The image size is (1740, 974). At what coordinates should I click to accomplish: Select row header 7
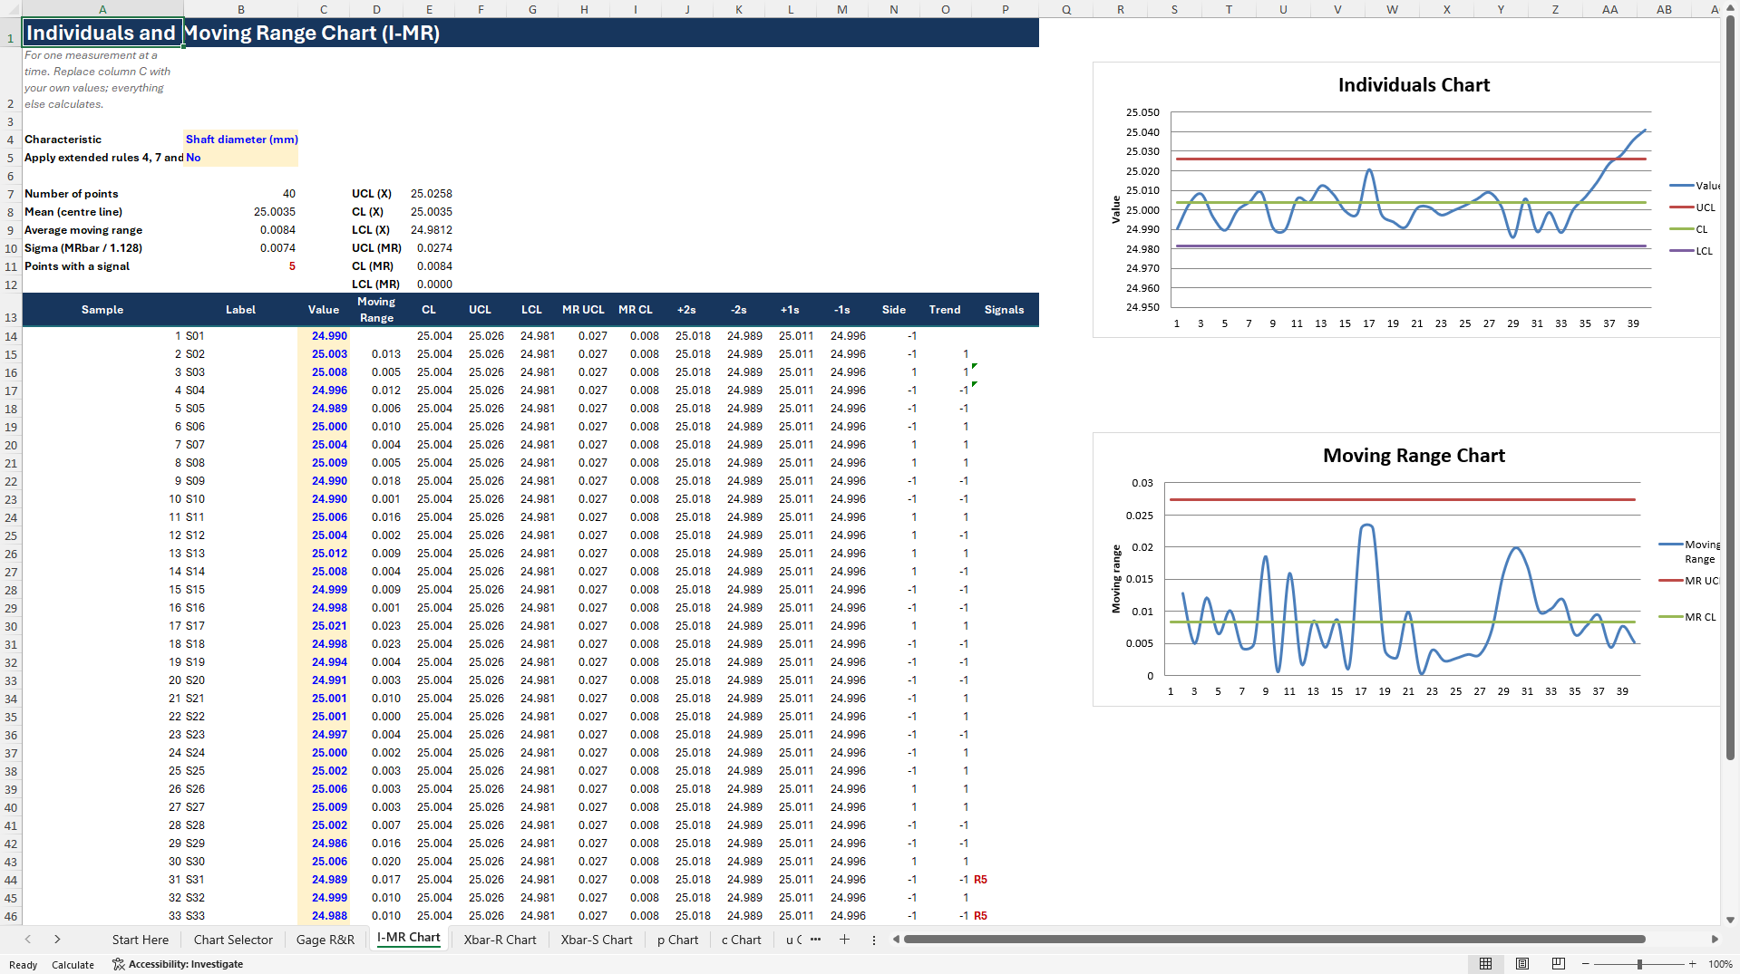(x=11, y=194)
